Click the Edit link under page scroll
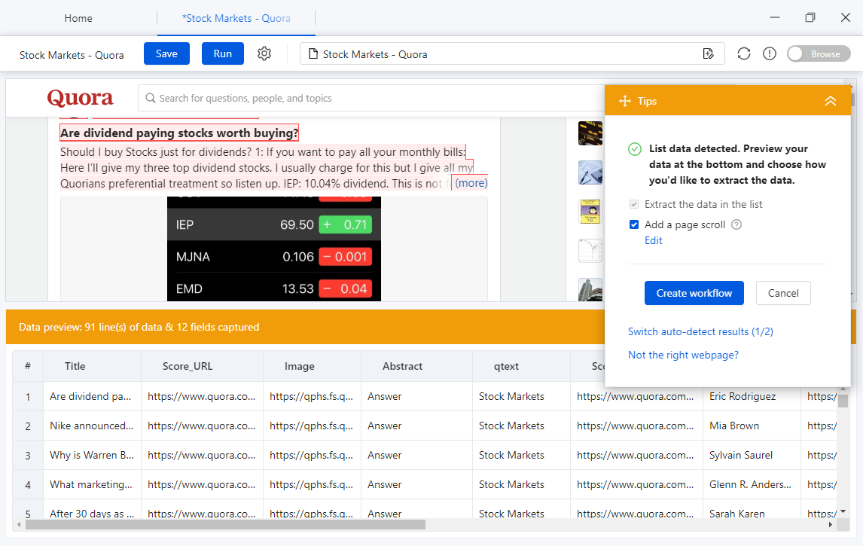This screenshot has width=863, height=546. [x=654, y=240]
